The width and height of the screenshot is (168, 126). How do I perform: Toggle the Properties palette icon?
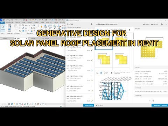[9, 30]
